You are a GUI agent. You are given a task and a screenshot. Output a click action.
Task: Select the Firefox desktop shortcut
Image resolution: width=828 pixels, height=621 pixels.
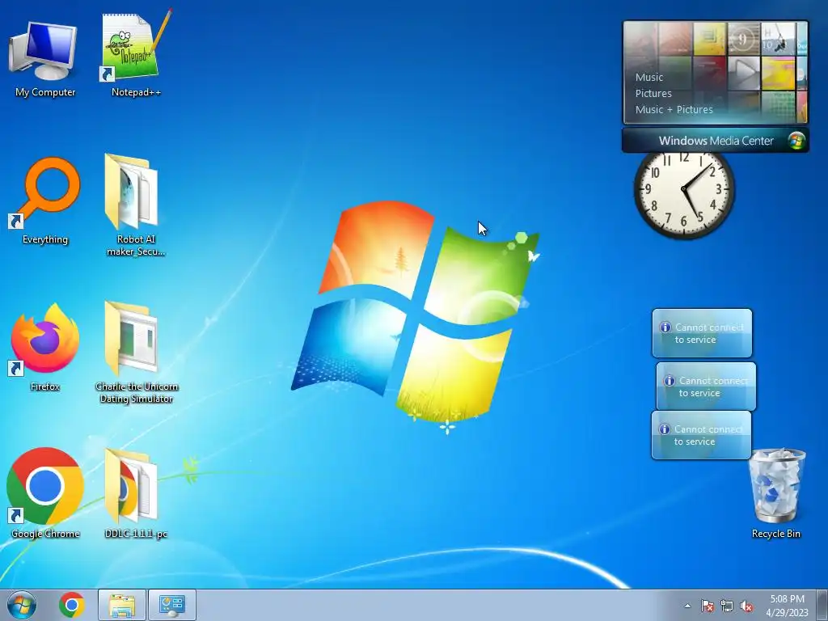tap(45, 348)
